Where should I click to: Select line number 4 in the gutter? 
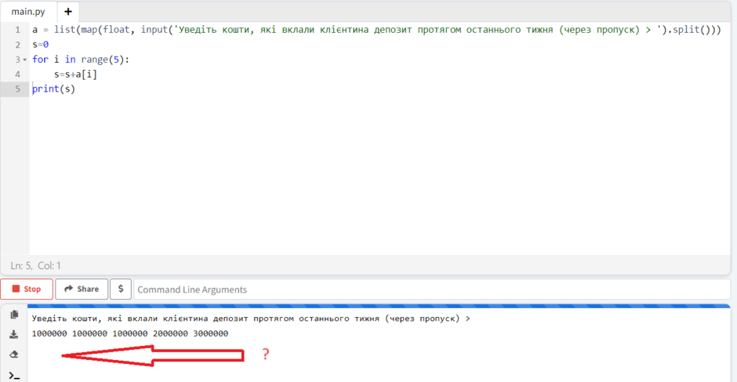tap(18, 75)
